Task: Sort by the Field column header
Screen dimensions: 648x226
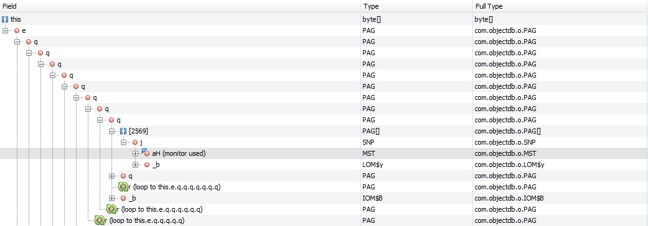Action: [x=180, y=7]
